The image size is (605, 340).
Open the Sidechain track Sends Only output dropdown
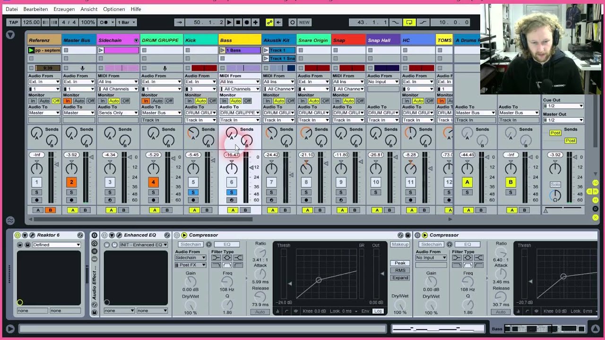[x=118, y=113]
